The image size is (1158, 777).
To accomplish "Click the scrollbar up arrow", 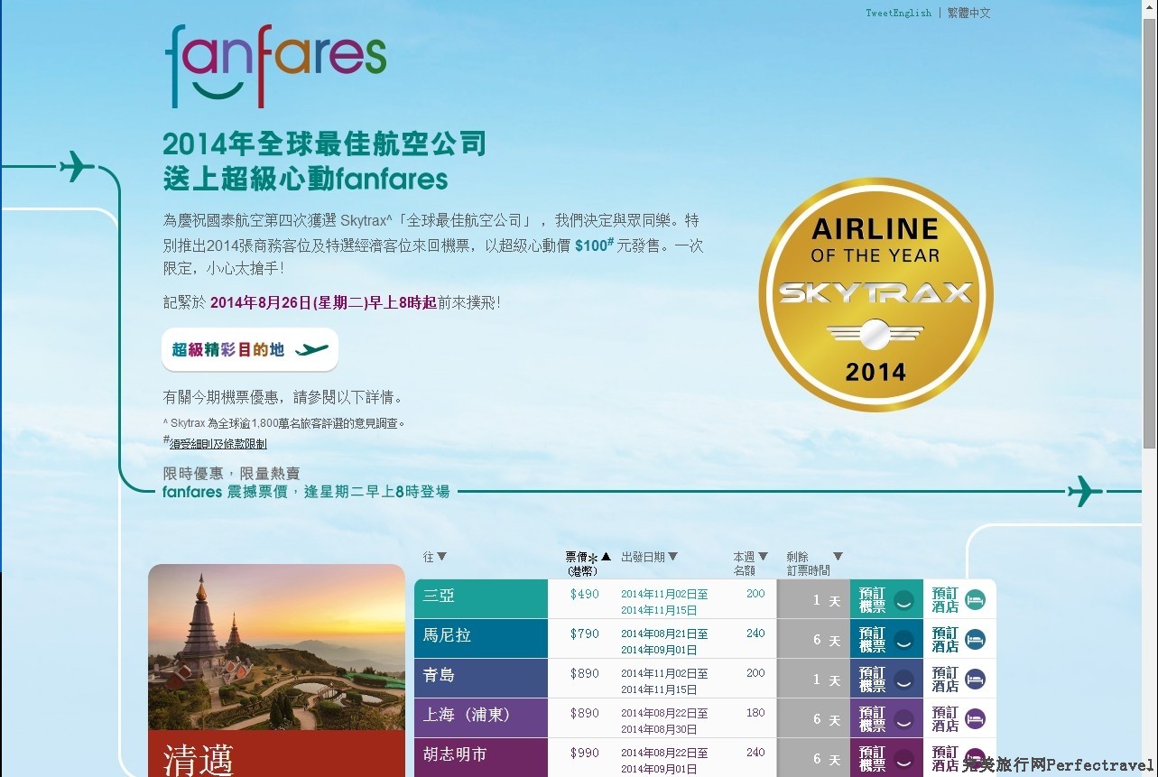I will coord(1149,7).
